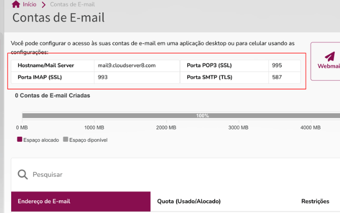This screenshot has width=340, height=213.
Task: Sort by Endereço de E-mail column
Action: pyautogui.click(x=81, y=201)
